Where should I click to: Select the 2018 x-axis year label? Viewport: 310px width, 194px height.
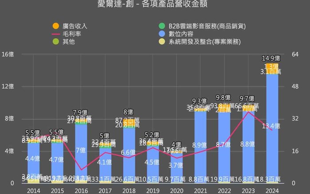tap(129, 190)
